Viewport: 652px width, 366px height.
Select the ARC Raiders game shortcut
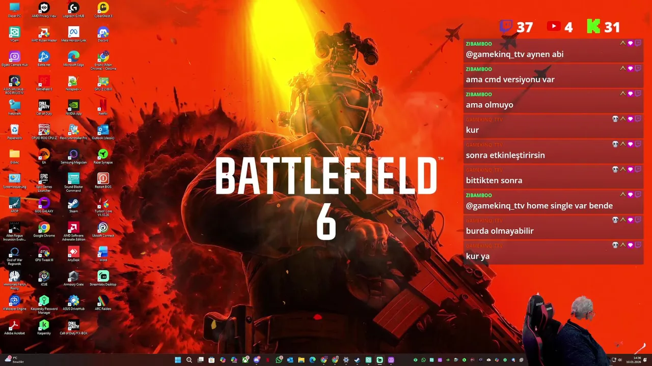click(103, 302)
